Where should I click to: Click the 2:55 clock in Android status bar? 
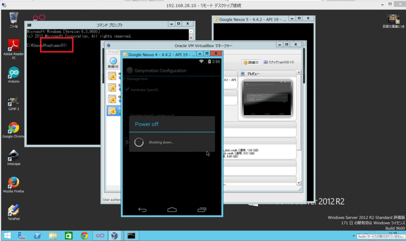pyautogui.click(x=216, y=61)
